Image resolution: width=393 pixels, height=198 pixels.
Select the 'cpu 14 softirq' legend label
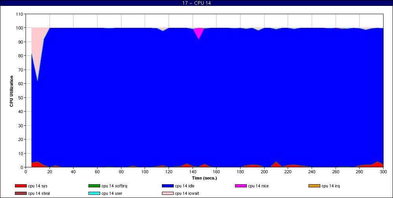click(x=114, y=186)
